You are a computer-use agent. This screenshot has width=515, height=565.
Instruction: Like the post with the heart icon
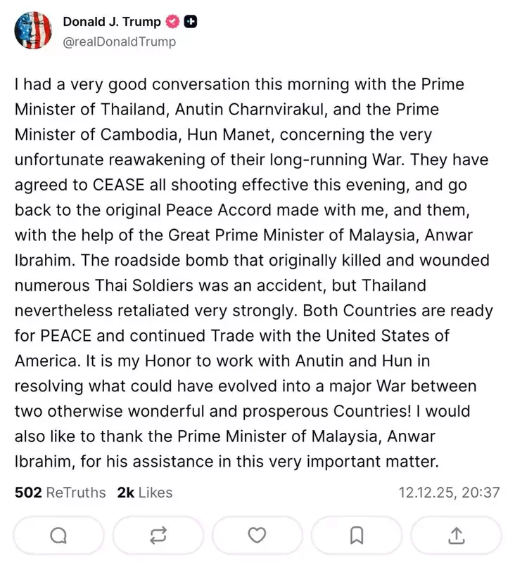point(257,536)
